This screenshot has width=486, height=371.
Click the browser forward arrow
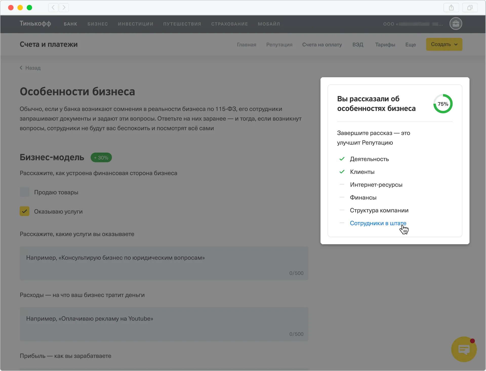[64, 8]
